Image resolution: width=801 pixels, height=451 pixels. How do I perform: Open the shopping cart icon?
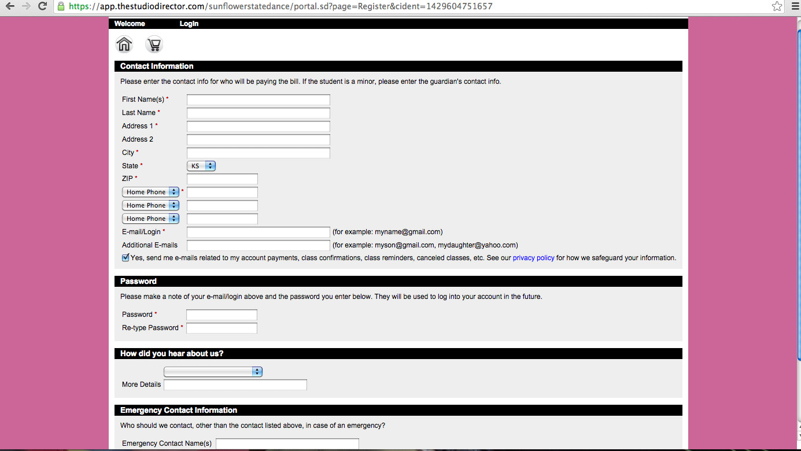(154, 45)
